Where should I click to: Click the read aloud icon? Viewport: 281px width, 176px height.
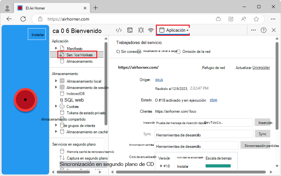click(244, 19)
